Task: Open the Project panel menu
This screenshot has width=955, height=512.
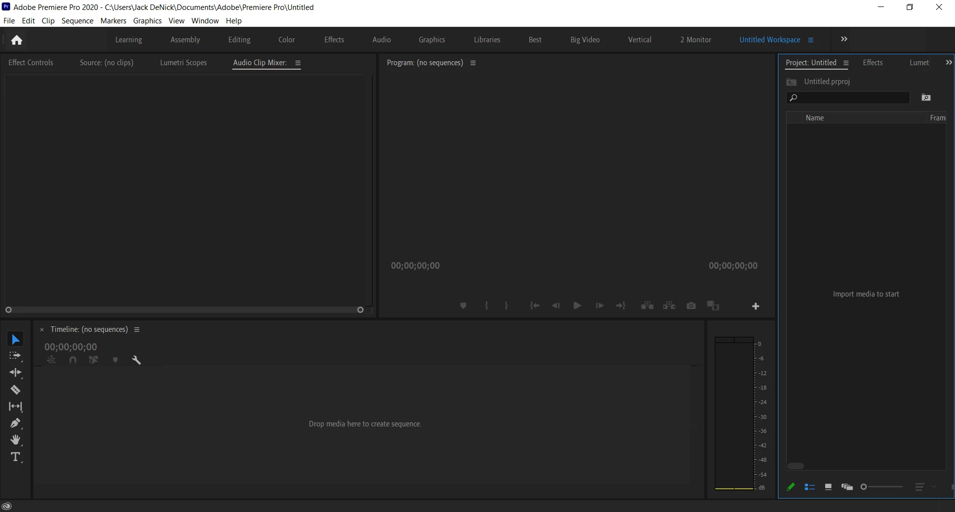Action: tap(846, 63)
